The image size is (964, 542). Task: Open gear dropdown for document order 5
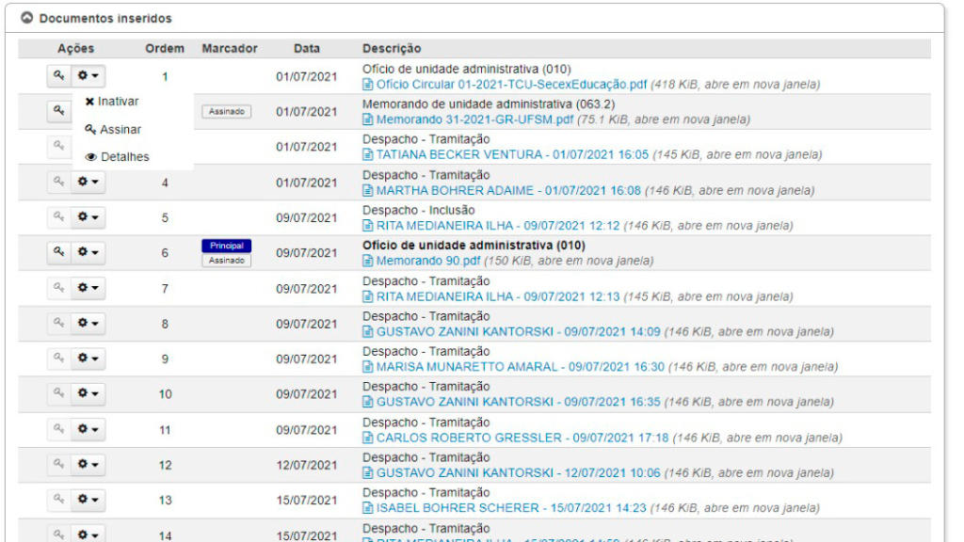(89, 217)
